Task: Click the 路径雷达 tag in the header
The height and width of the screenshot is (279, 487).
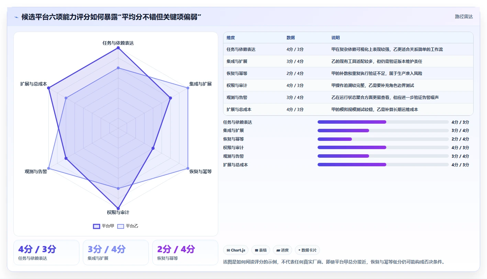Action: tap(464, 16)
